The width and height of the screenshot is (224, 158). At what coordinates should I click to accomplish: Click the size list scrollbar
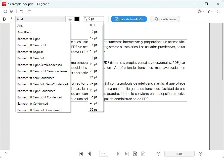[x=102, y=61]
